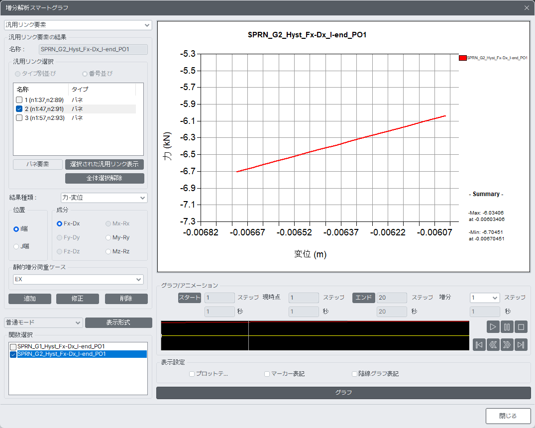This screenshot has width=535, height=428.
Task: Click the red curve in the graph
Action: pyautogui.click(x=341, y=144)
